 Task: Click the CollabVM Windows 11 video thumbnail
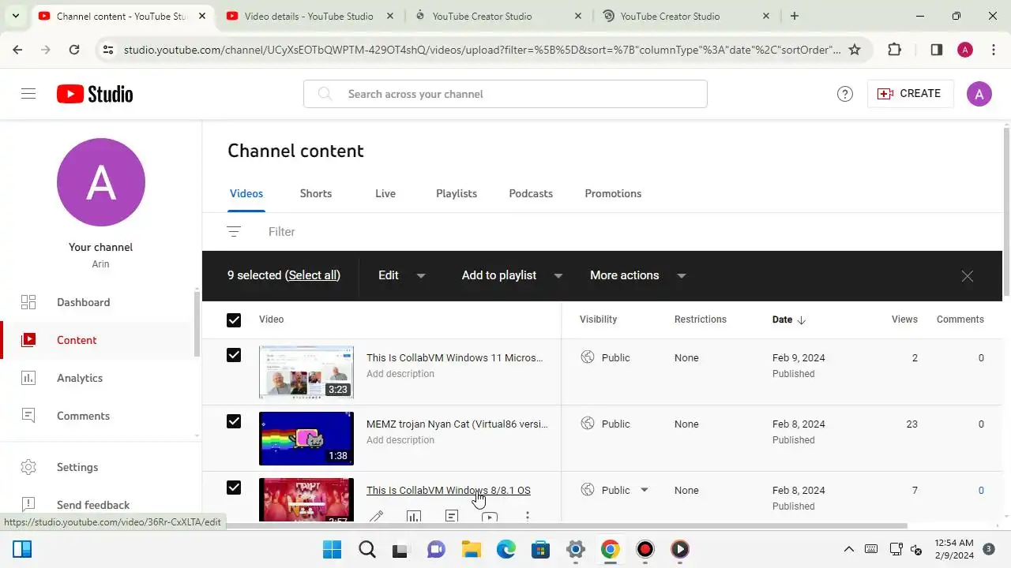click(x=306, y=372)
